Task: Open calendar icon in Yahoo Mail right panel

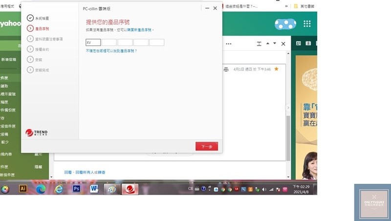Action: [308, 44]
